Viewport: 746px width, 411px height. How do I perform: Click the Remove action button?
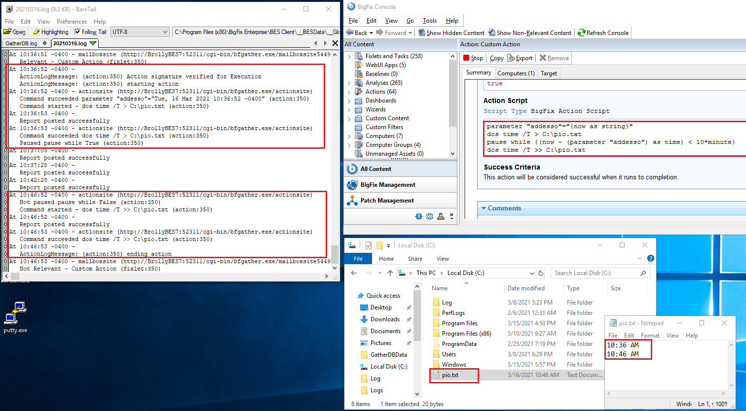pyautogui.click(x=554, y=58)
